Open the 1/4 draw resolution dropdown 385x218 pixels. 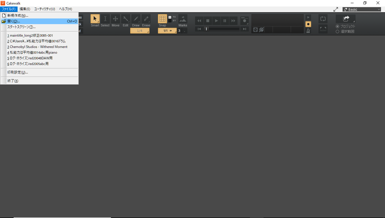[x=140, y=31]
